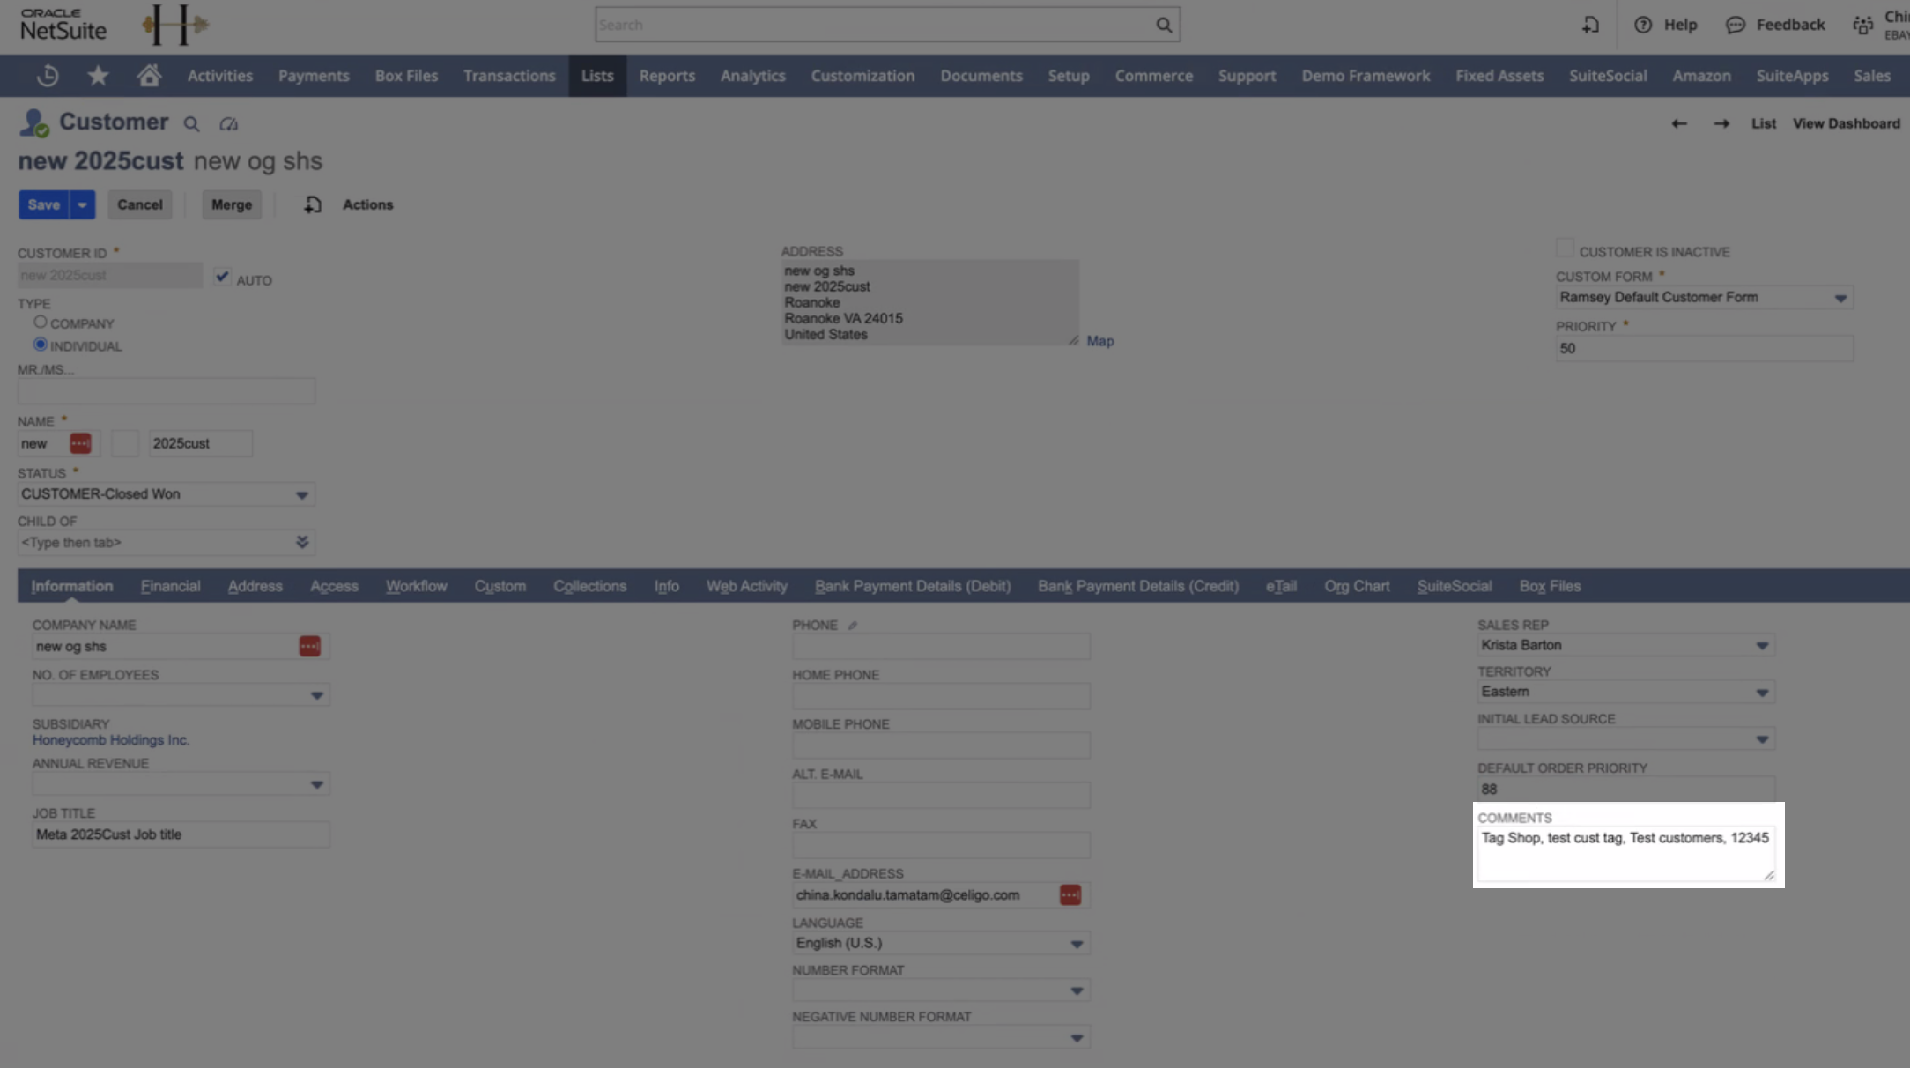Go to previous record with left arrow
The image size is (1910, 1068).
click(1679, 123)
